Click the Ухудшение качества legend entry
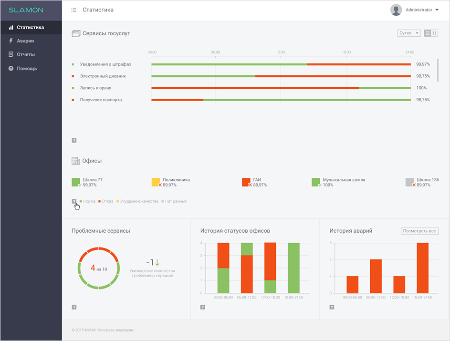The height and width of the screenshot is (341, 450). [x=137, y=201]
